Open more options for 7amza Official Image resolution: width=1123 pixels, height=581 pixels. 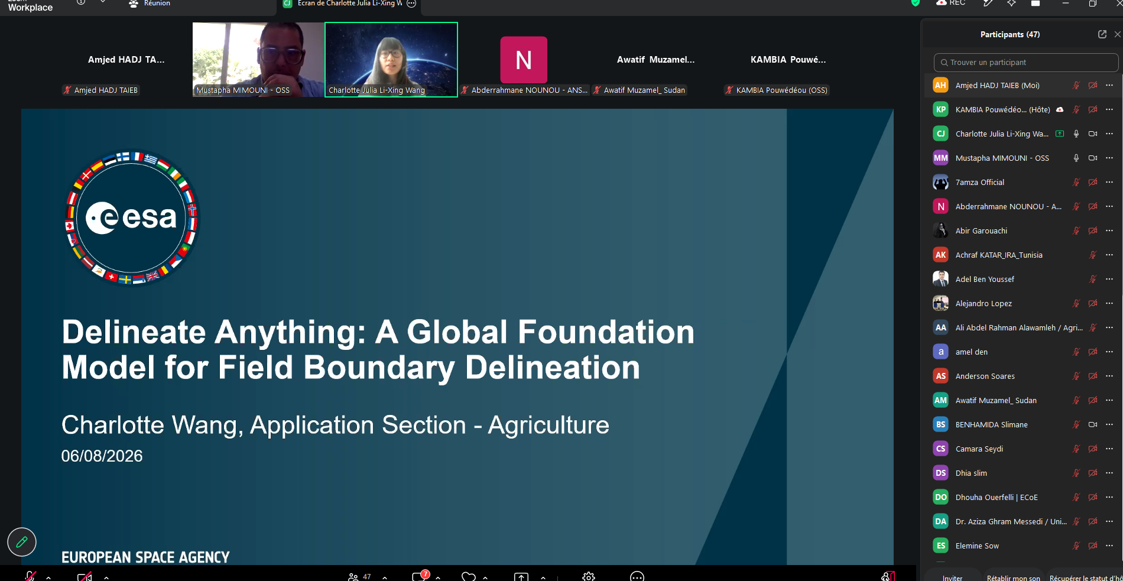click(x=1109, y=182)
